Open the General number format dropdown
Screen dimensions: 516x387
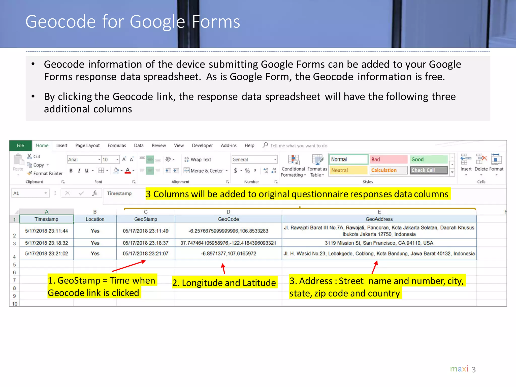pyautogui.click(x=275, y=159)
